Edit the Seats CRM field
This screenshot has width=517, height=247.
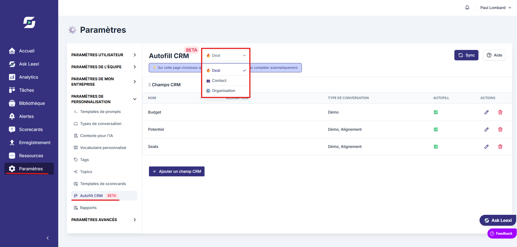[486, 147]
